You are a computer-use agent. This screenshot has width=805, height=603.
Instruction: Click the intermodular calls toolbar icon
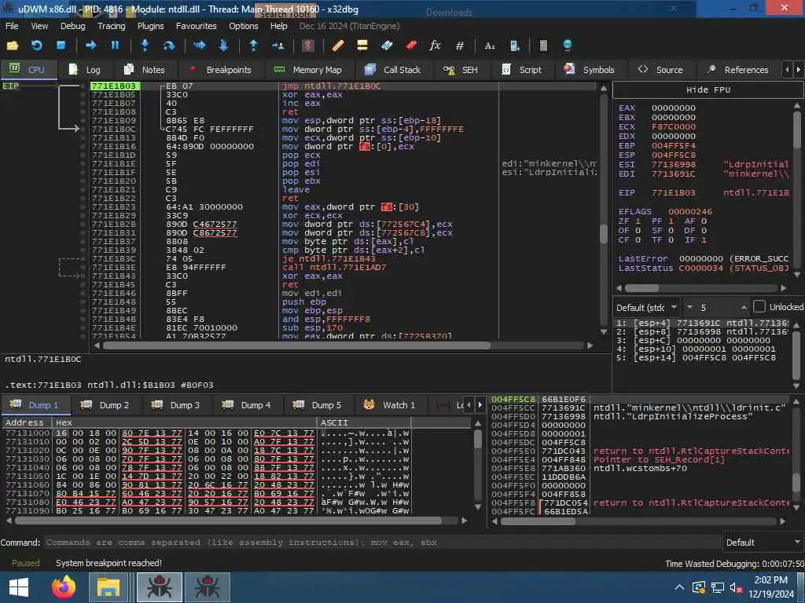(514, 46)
